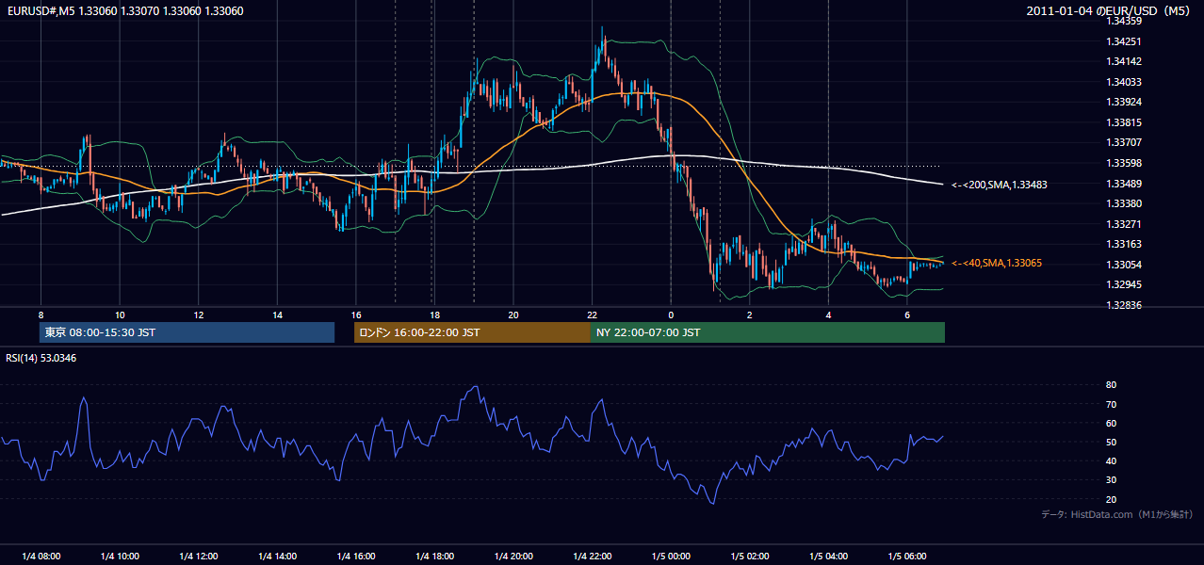This screenshot has width=1204, height=565.
Task: Click bottom time label 1/4 10:00
Action: [120, 557]
